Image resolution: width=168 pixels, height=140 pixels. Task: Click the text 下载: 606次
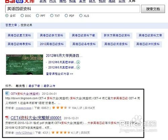click(42, 108)
